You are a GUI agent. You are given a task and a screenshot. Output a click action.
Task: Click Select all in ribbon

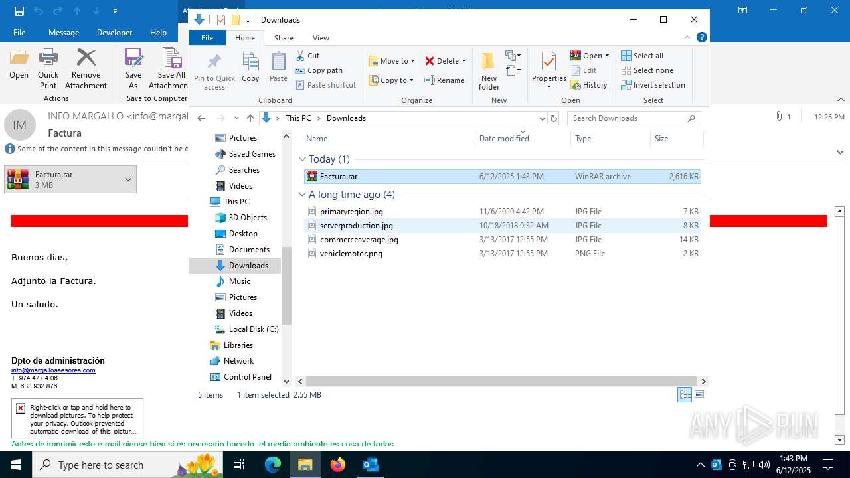point(642,56)
